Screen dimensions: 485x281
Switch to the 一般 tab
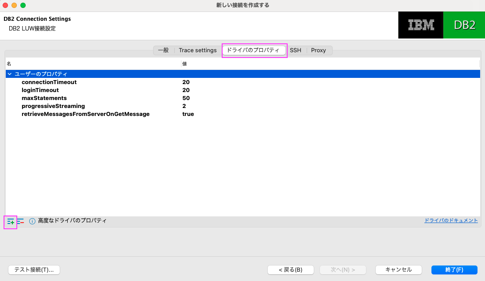coord(163,50)
